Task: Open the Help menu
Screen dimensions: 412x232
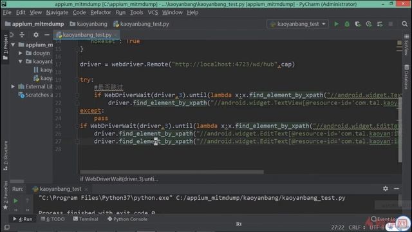Action: [x=192, y=12]
